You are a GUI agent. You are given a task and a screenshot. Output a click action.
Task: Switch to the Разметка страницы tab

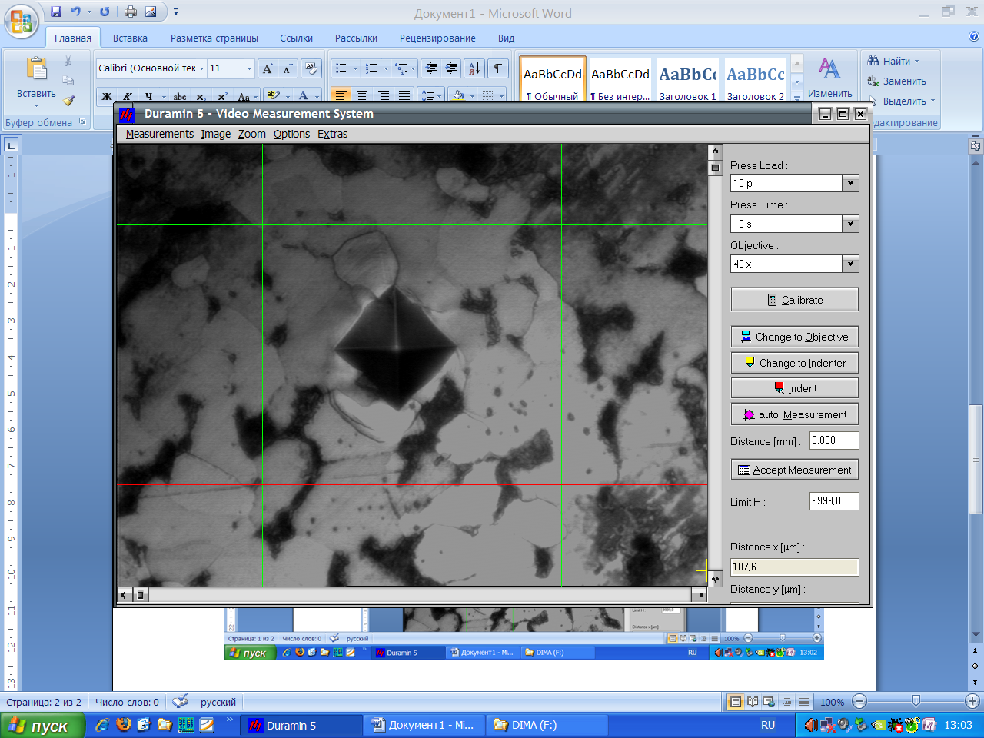(x=214, y=38)
